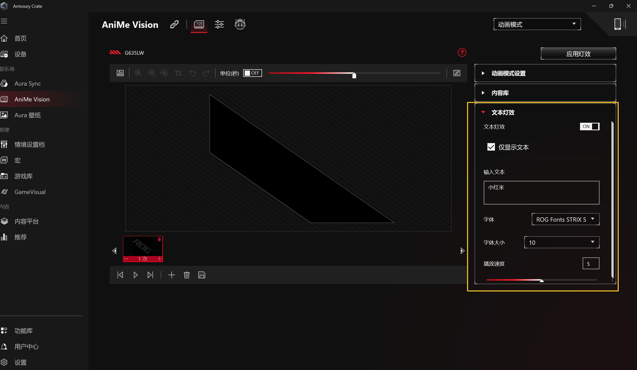Click the redo arrow icon
The image size is (637, 370).
coord(206,73)
